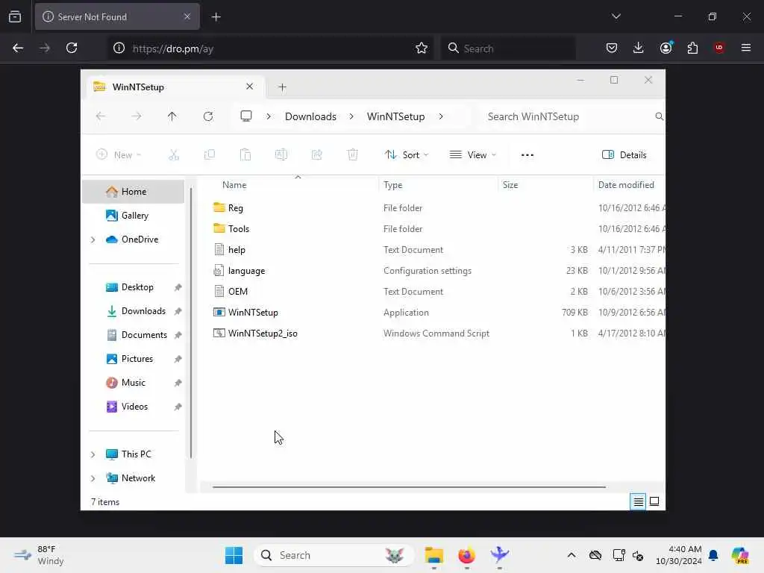Open pinned Videos in sidebar
This screenshot has height=573, width=764.
click(x=133, y=407)
